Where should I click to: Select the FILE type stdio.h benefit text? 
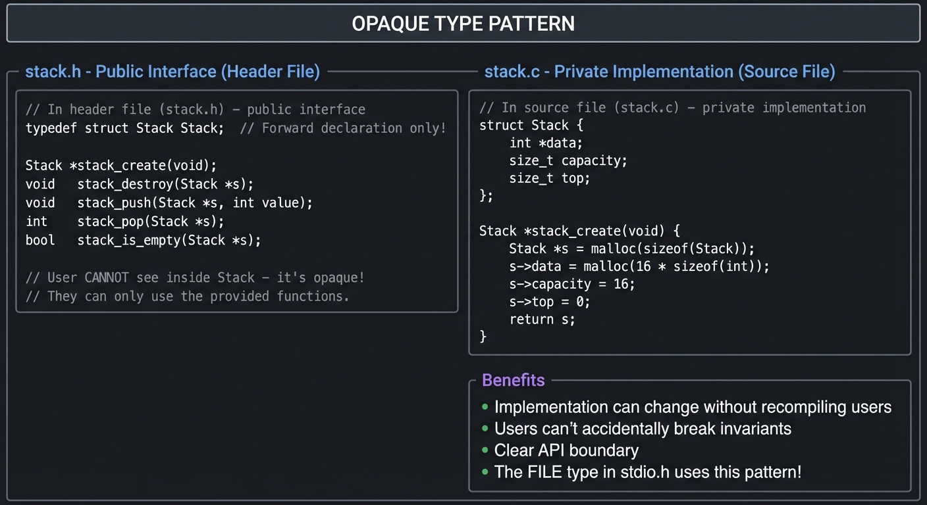(x=649, y=472)
